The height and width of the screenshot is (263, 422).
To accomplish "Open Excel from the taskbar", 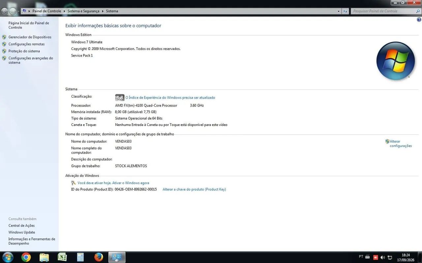I will (62, 257).
